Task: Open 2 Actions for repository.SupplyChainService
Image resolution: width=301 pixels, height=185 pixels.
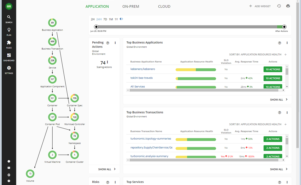Action: [273, 148]
